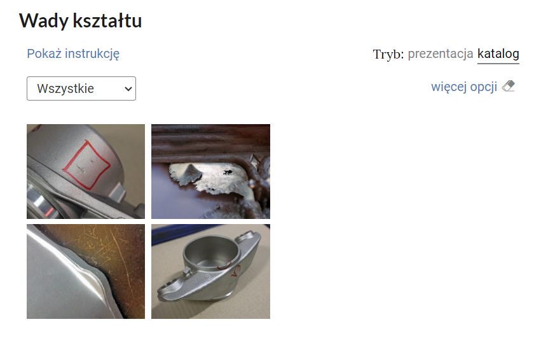
Task: Click the eraser icon beside więcej opcji
Action: coord(509,87)
